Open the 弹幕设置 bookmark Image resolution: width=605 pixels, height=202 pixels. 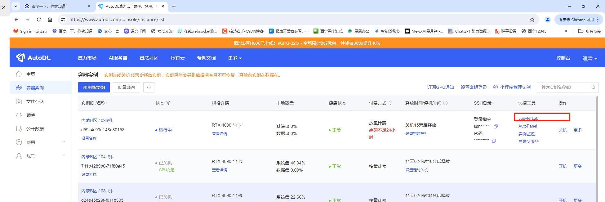[x=505, y=31]
